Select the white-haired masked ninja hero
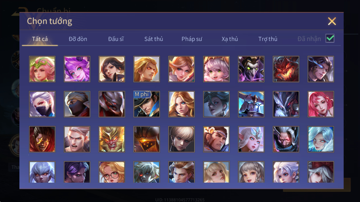The image size is (360, 202). coord(42,104)
